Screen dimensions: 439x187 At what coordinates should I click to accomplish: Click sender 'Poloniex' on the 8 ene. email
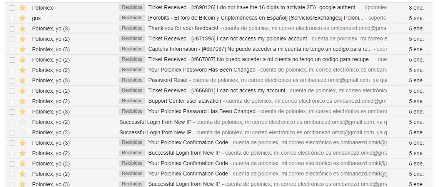pyautogui.click(x=42, y=8)
